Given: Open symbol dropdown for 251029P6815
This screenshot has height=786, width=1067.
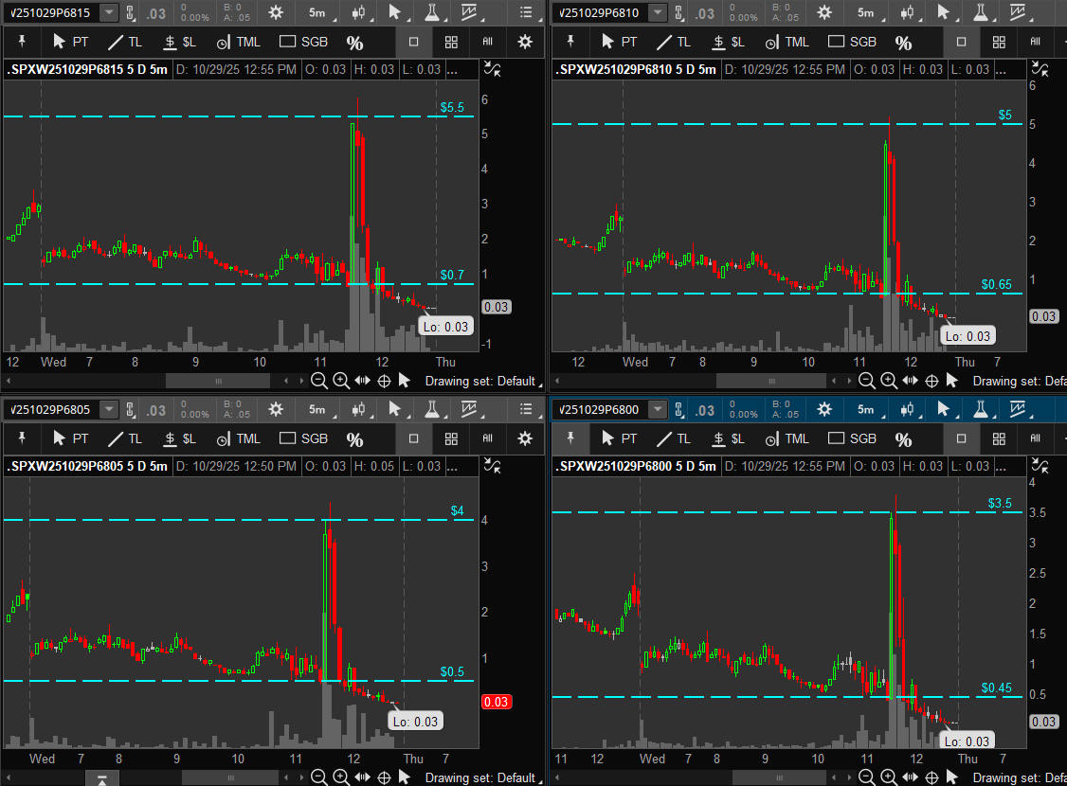Looking at the screenshot, I should pyautogui.click(x=109, y=12).
